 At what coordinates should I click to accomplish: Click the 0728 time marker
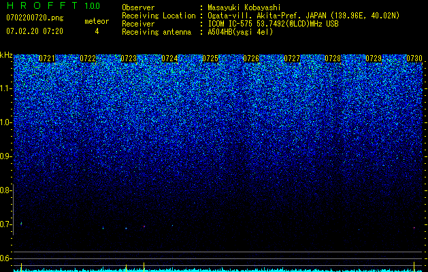(x=333, y=58)
